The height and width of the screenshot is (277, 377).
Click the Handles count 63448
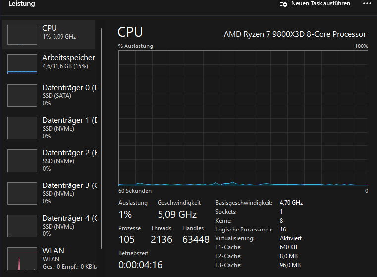tap(196, 239)
